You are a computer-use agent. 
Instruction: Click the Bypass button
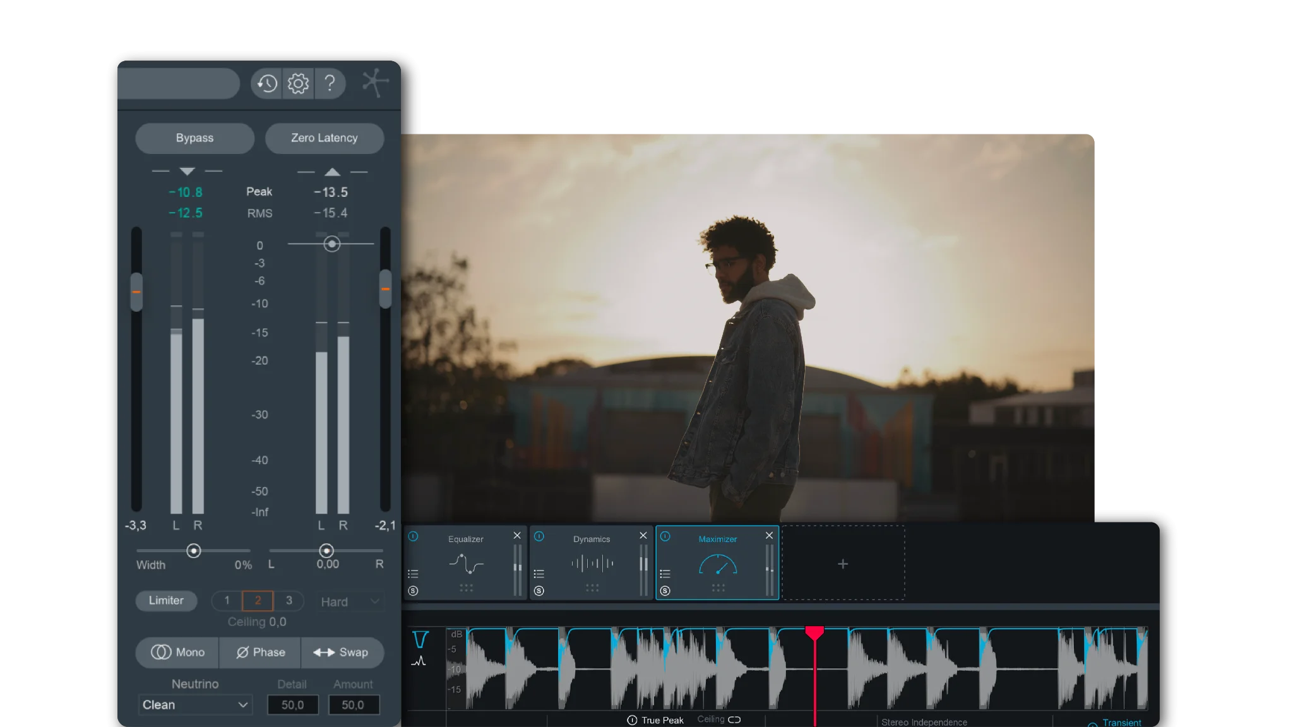tap(194, 138)
